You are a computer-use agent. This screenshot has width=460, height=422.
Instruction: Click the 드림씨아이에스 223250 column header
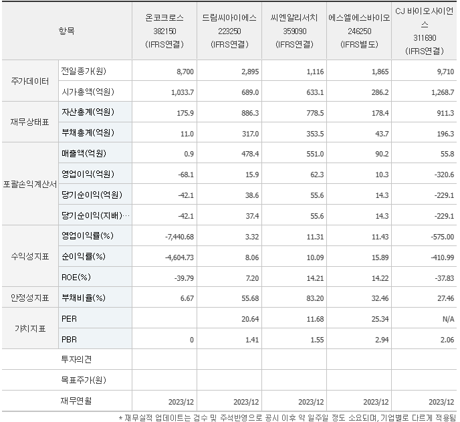(x=229, y=31)
